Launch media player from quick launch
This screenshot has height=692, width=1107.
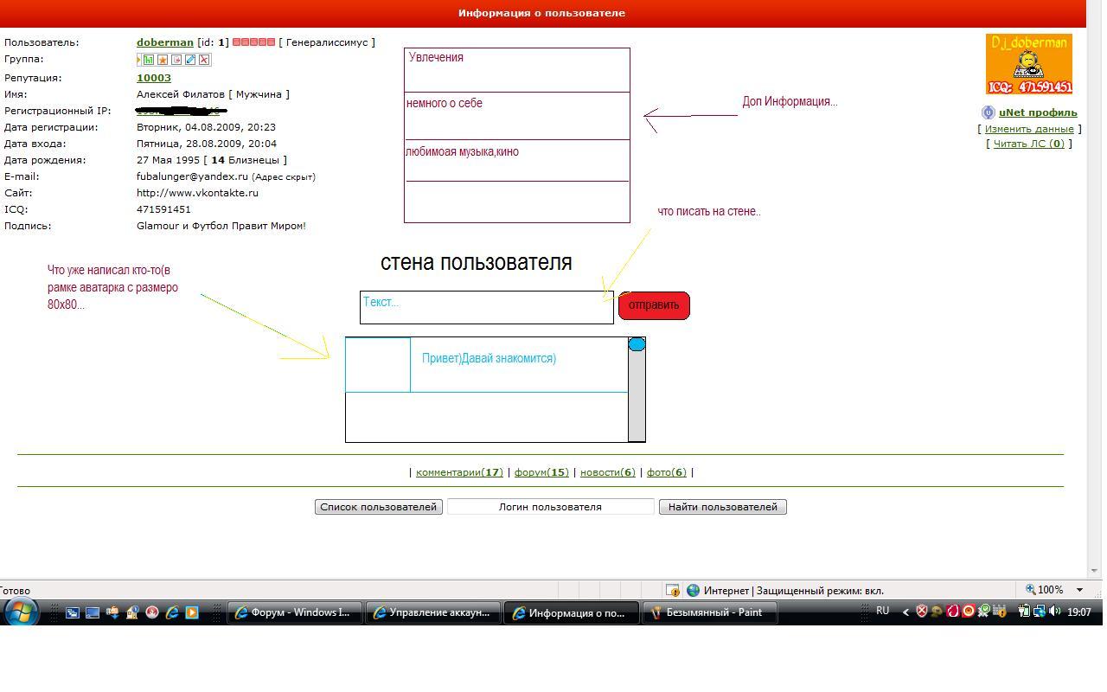pos(192,612)
